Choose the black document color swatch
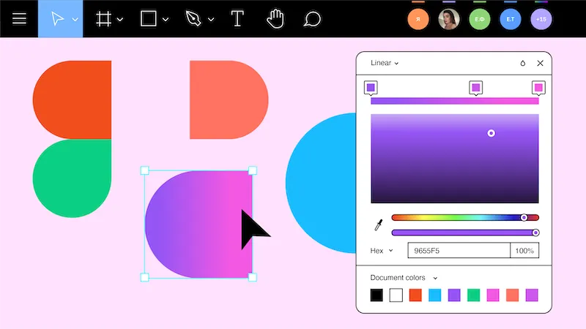The image size is (586, 329). [x=377, y=295]
